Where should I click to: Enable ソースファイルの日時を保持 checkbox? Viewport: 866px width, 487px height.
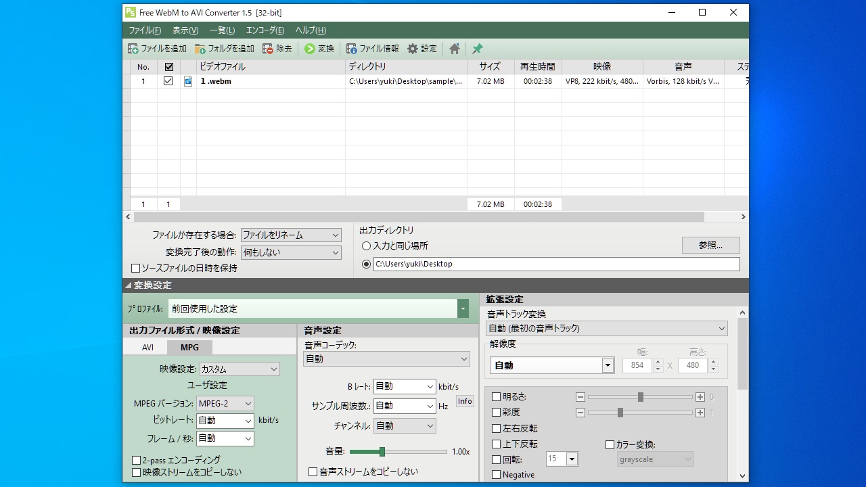[x=135, y=269]
